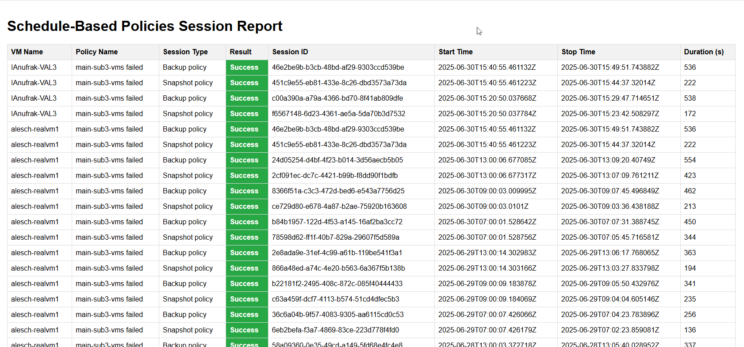Select session ID b22181f2-2495-408c-872c-085f40444433
The image size is (744, 347).
point(337,283)
